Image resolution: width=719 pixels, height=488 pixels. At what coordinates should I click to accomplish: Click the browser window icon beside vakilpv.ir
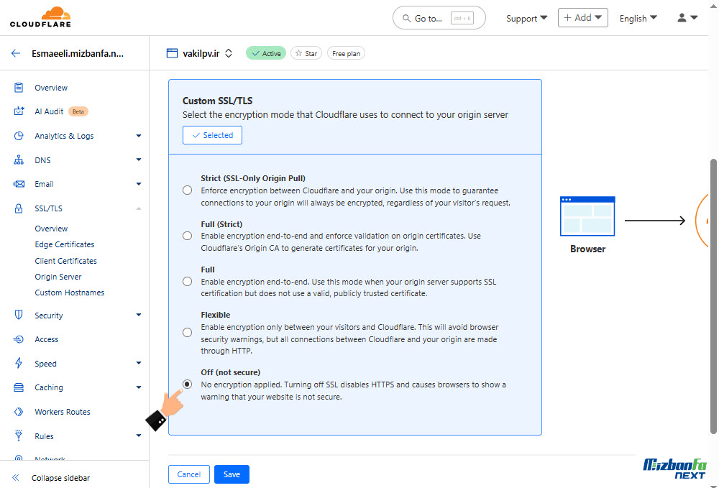(172, 53)
